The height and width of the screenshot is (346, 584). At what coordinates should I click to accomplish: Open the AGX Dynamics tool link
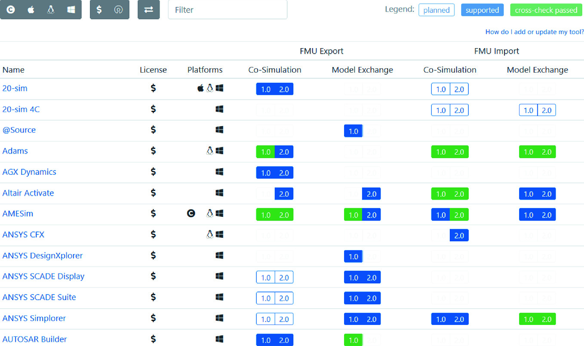(x=29, y=172)
